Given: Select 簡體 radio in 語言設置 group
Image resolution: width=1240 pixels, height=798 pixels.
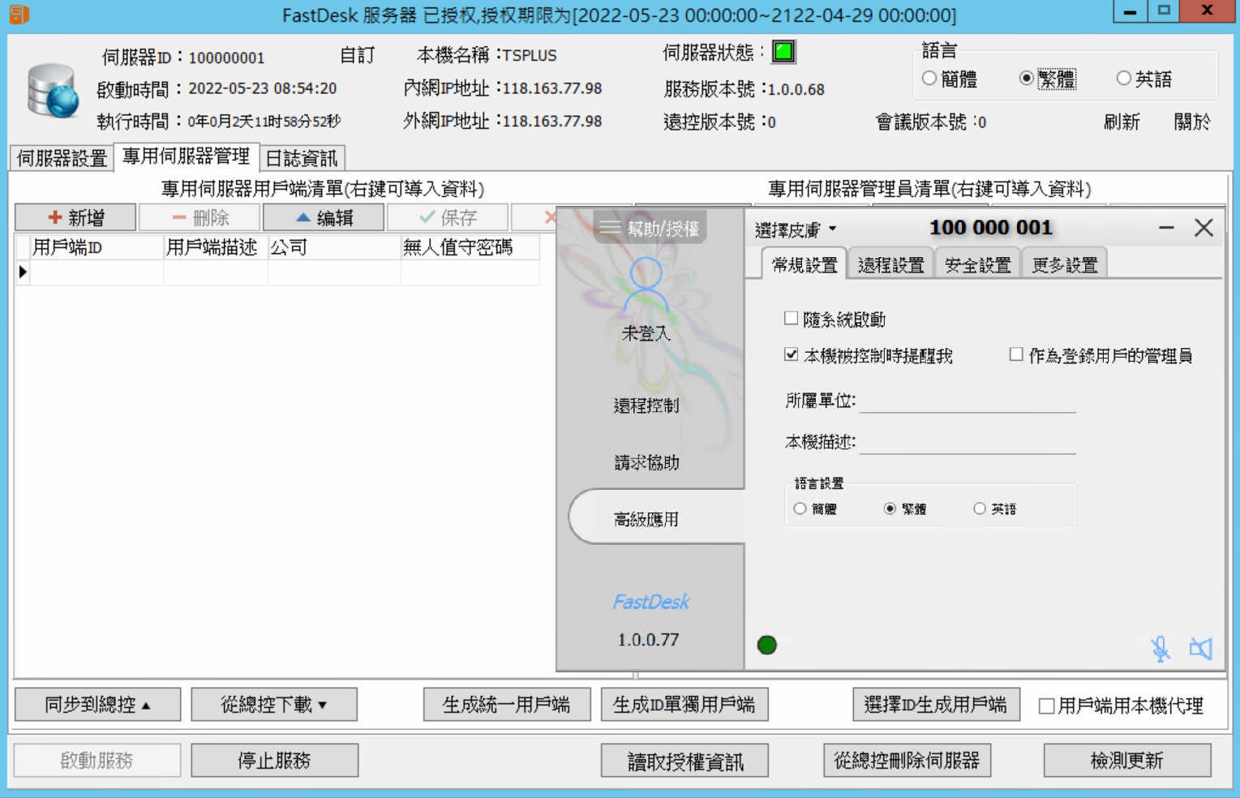Looking at the screenshot, I should [x=800, y=508].
